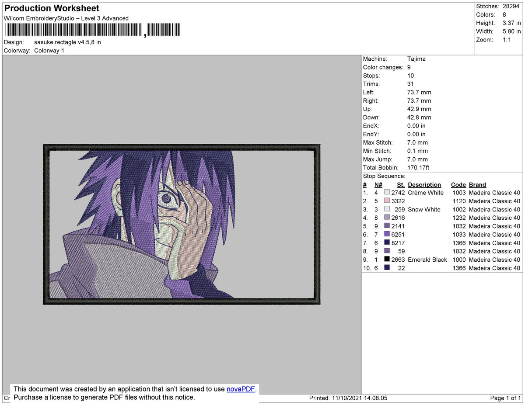525x405 pixels.
Task: Click the Code column header
Action: click(458, 184)
